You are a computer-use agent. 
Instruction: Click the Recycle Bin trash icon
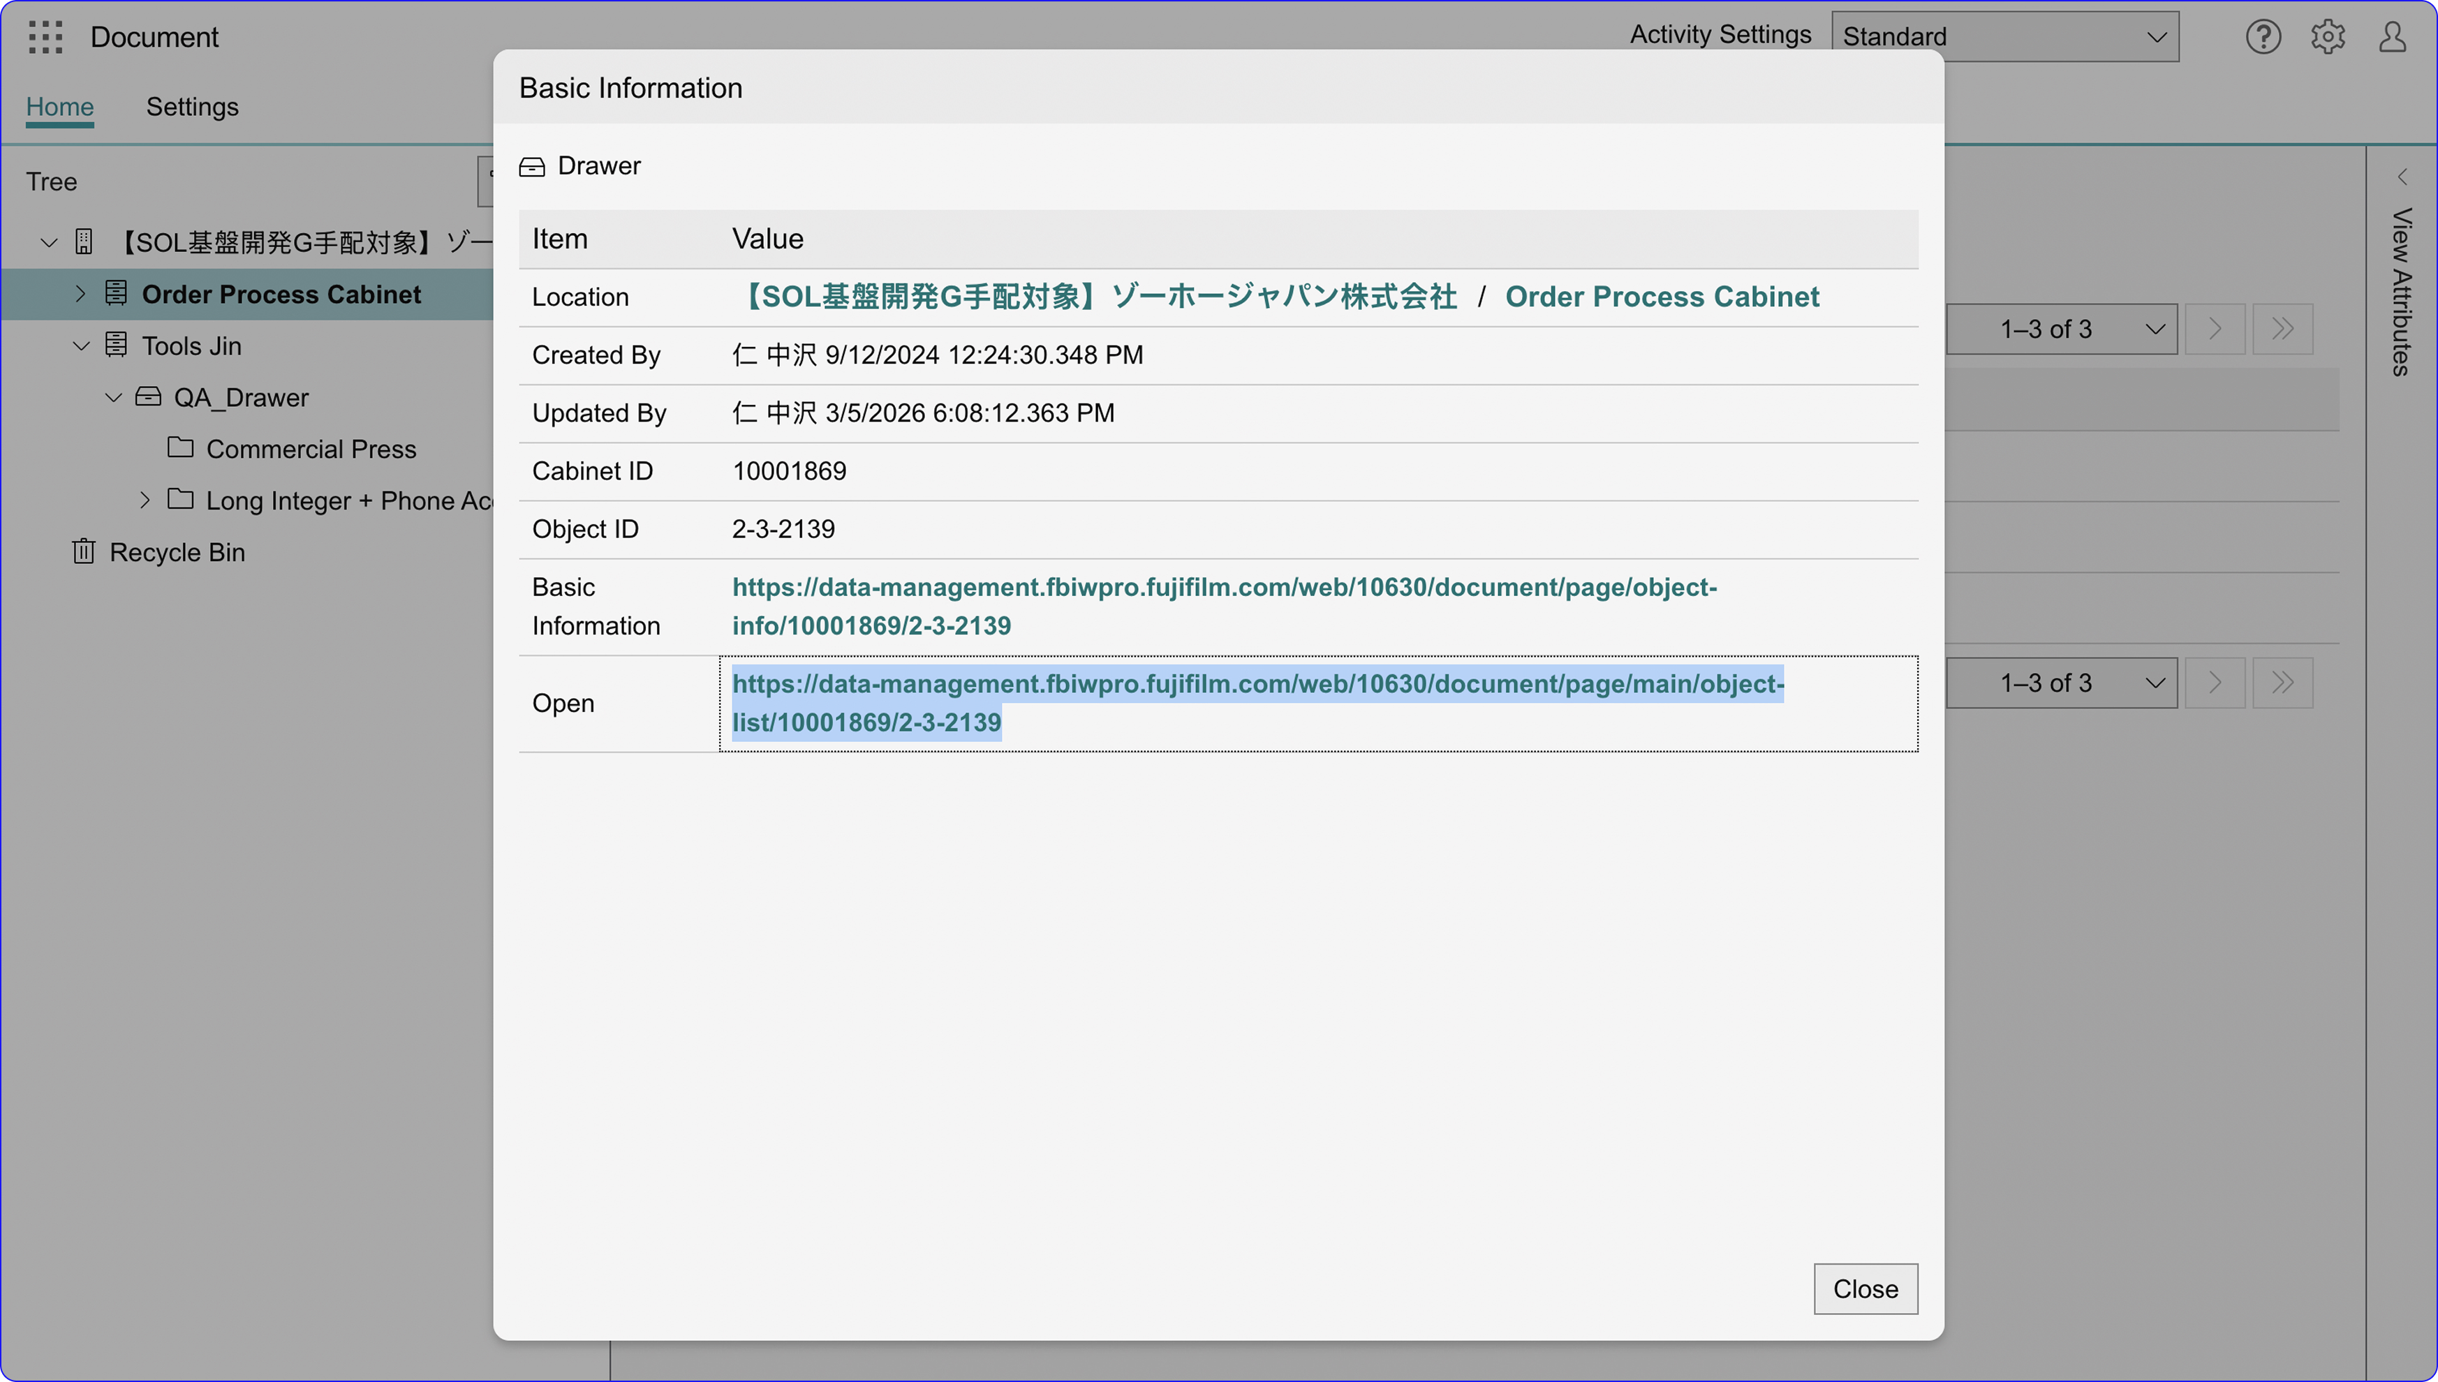[x=84, y=551]
